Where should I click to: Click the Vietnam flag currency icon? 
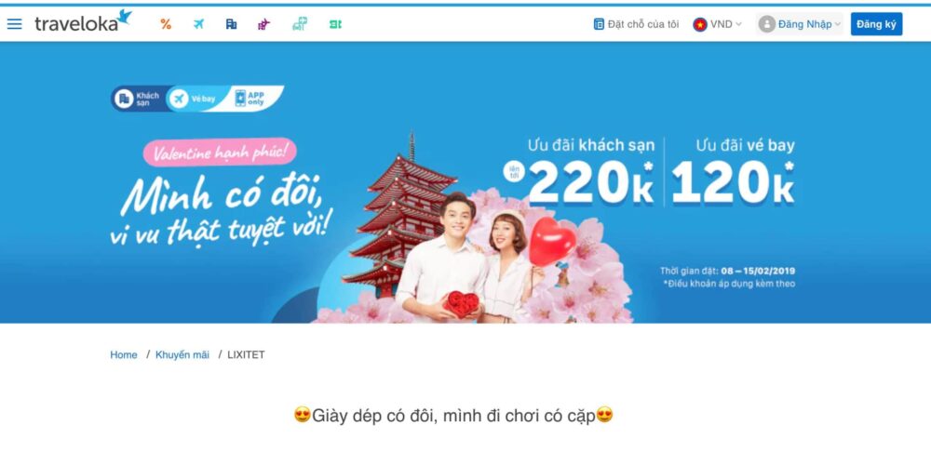pyautogui.click(x=700, y=24)
